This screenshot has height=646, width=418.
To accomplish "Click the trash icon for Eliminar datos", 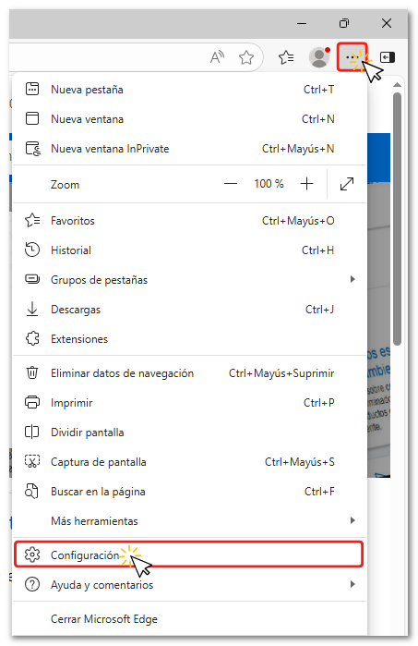I will pyautogui.click(x=32, y=372).
